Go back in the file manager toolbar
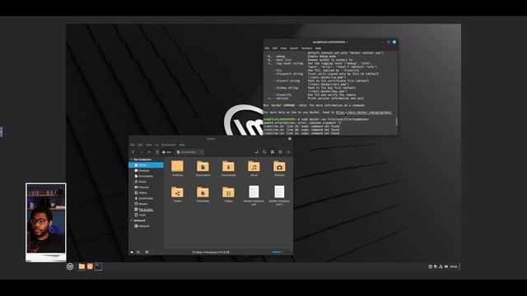 tap(133, 152)
